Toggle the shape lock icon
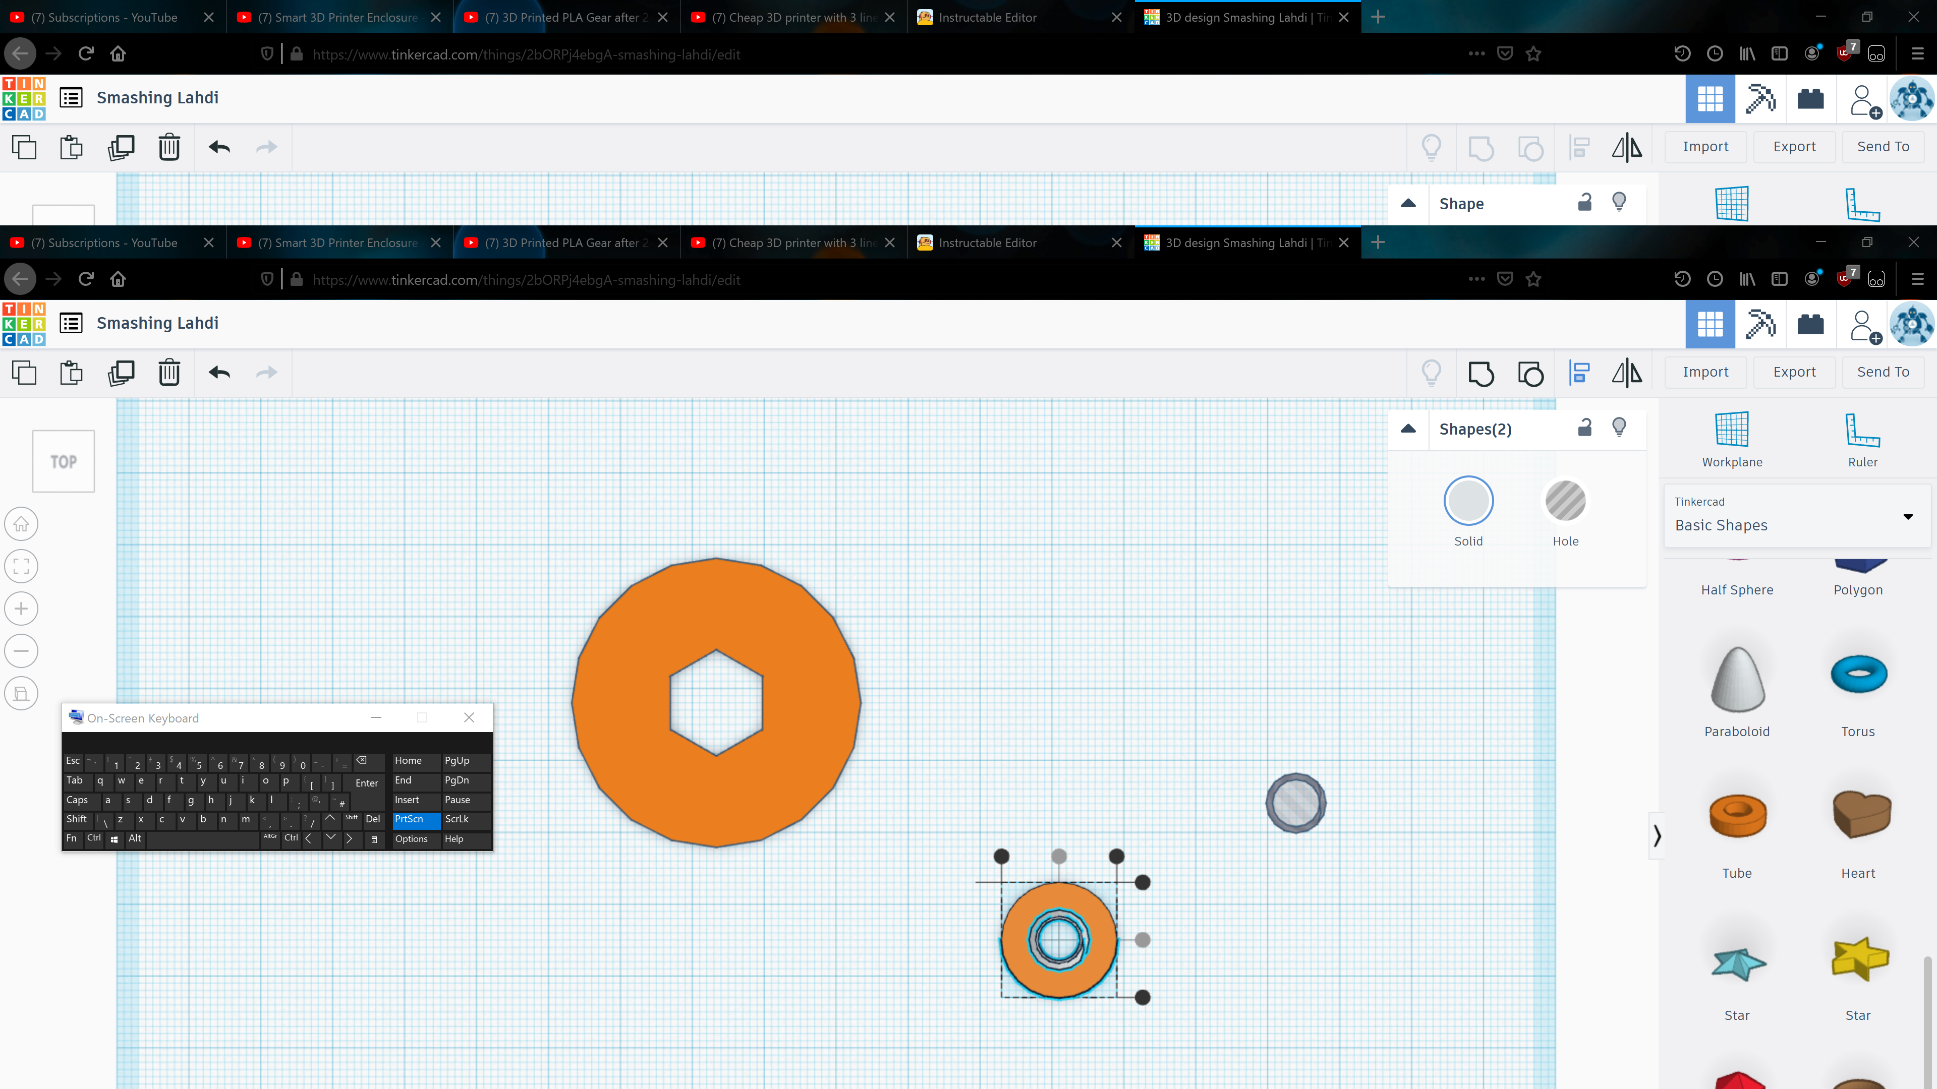The height and width of the screenshot is (1089, 1937). [1584, 429]
